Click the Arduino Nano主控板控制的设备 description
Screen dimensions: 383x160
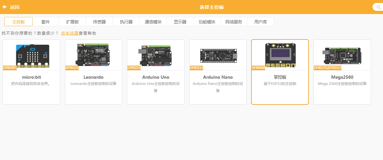pos(218,87)
